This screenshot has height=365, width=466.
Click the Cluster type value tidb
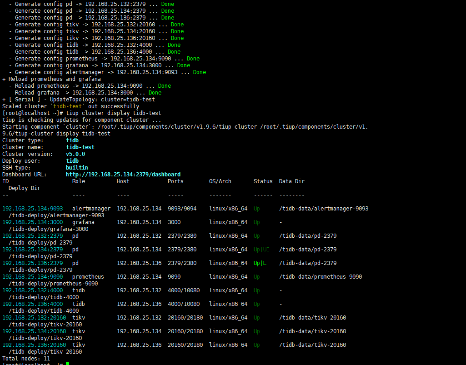(x=72, y=140)
